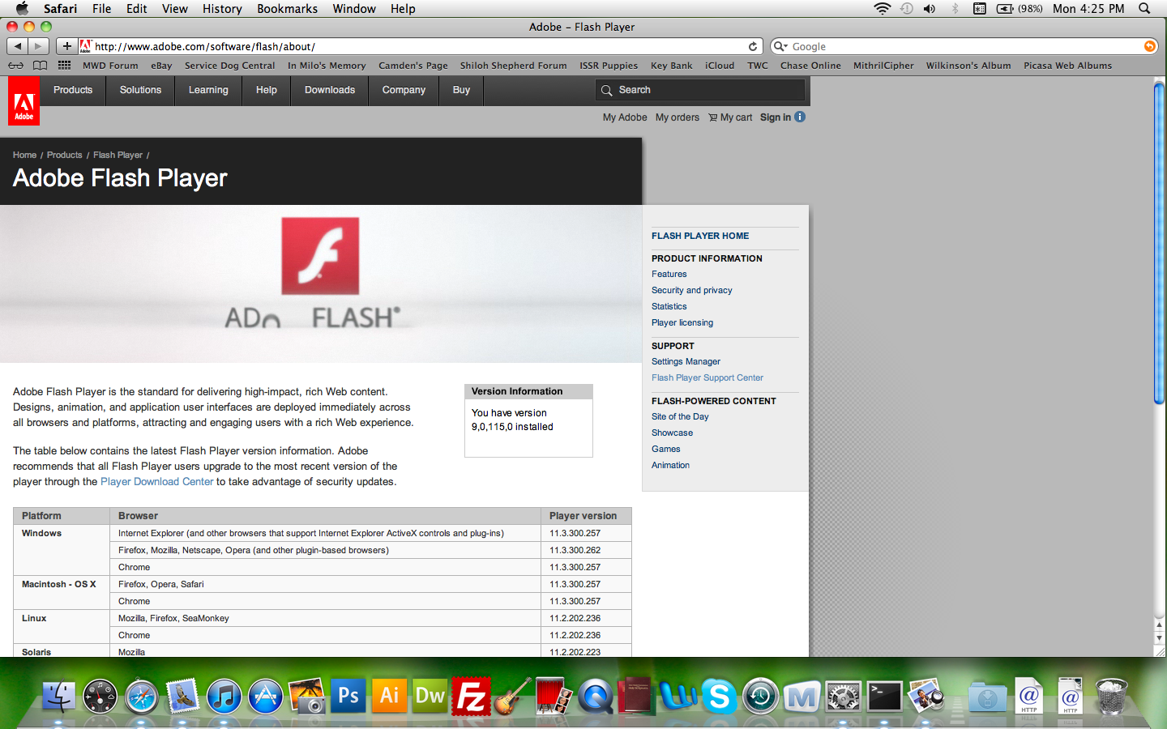Image resolution: width=1167 pixels, height=729 pixels.
Task: Show all bookmarks with the book icon
Action: pyautogui.click(x=40, y=66)
